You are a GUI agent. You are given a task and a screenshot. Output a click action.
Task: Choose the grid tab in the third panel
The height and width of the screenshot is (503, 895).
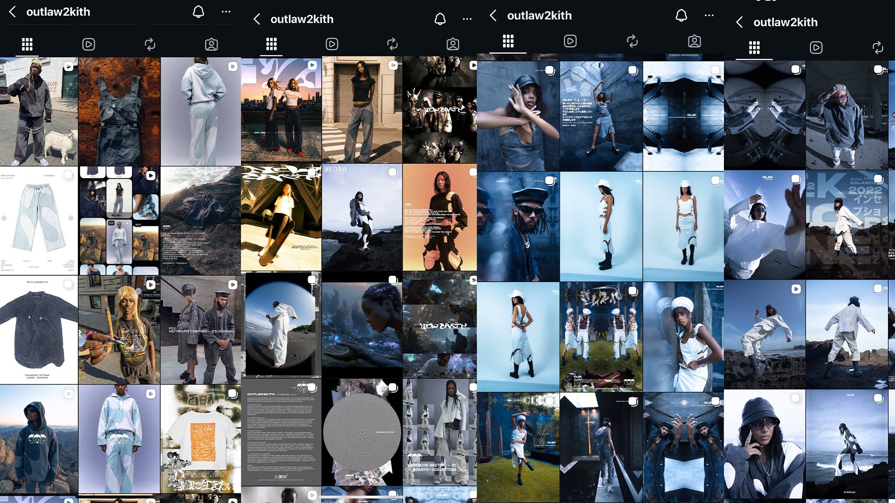[508, 41]
